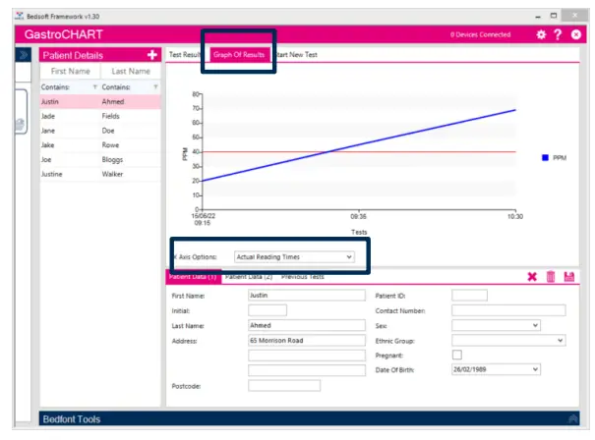
Task: Click red X discard patient data icon
Action: pos(532,277)
